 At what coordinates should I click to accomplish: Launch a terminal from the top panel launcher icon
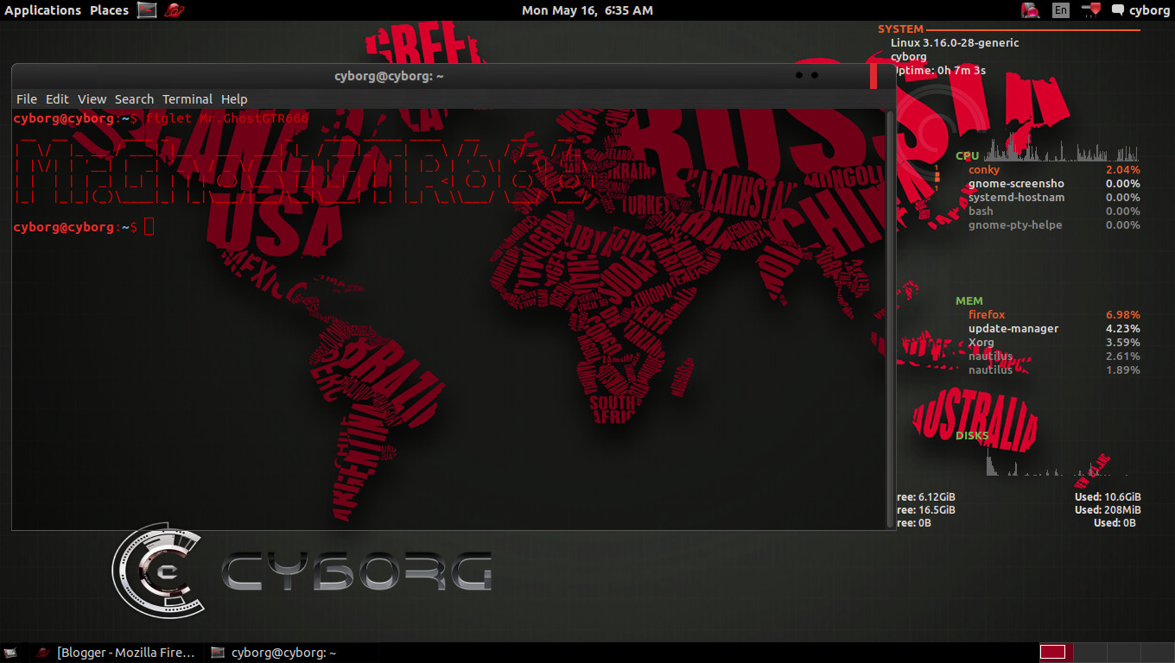click(x=146, y=10)
